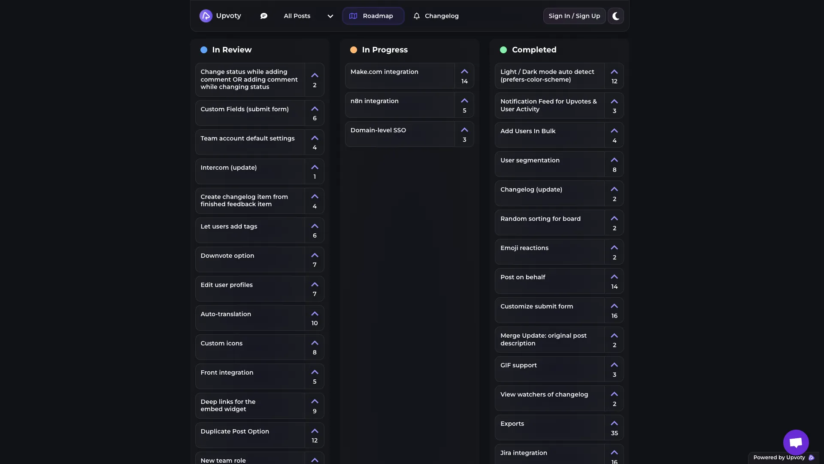The height and width of the screenshot is (464, 824).
Task: Click the Roadmap map icon
Action: click(x=353, y=16)
